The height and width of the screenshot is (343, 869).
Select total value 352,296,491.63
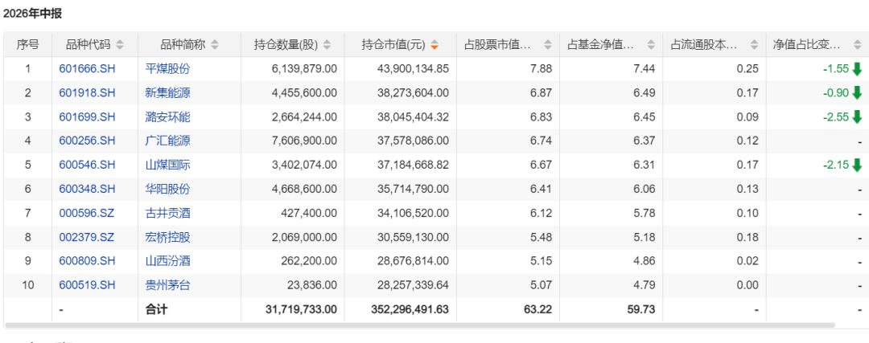410,310
